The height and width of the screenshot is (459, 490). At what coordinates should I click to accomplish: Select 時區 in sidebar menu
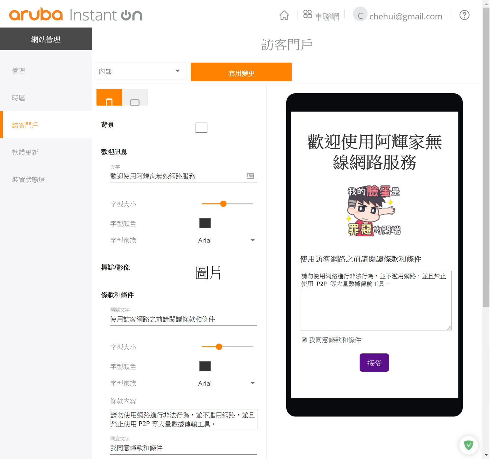point(19,98)
